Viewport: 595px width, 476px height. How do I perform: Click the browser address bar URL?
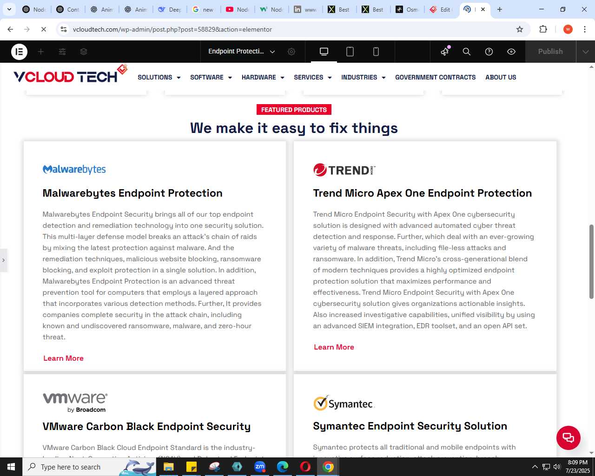coord(172,29)
